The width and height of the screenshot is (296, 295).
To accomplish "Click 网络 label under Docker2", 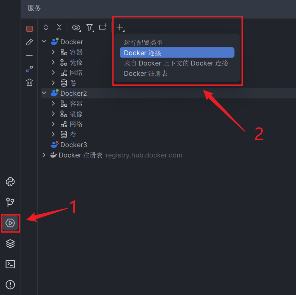I will 76,124.
